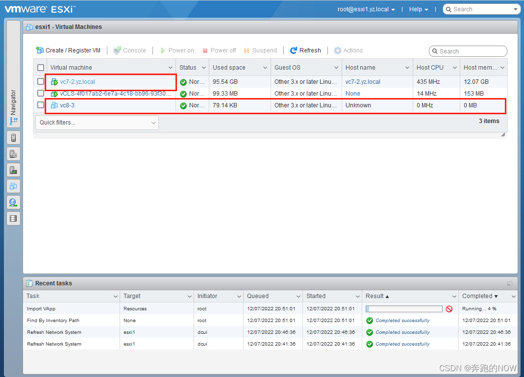Viewport: 524px width, 377px height.
Task: Open root@esxi1.yz.local user menu
Action: click(366, 9)
